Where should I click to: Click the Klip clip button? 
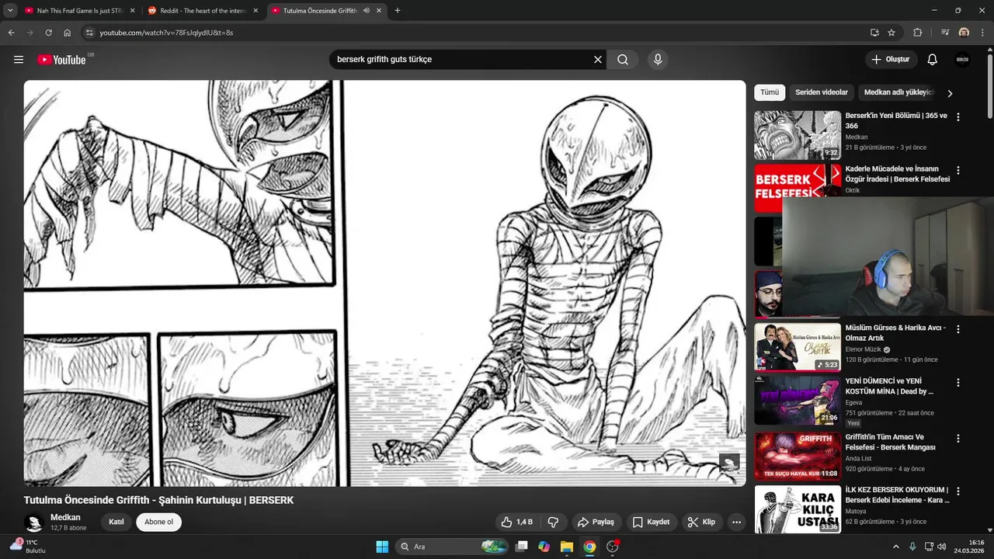click(702, 522)
